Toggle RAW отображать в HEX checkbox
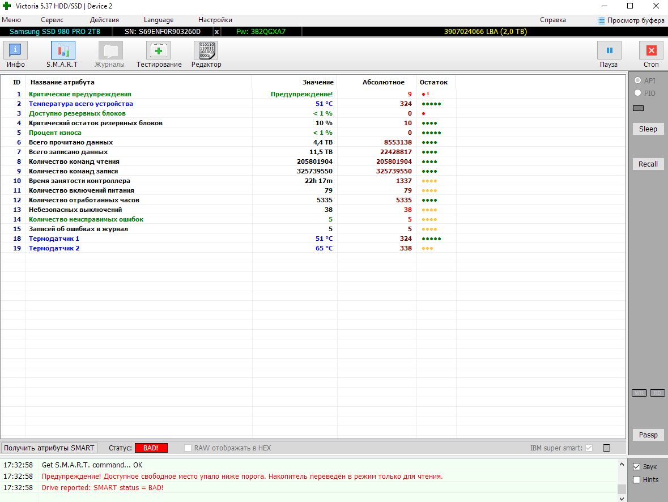Image resolution: width=668 pixels, height=502 pixels. point(188,448)
